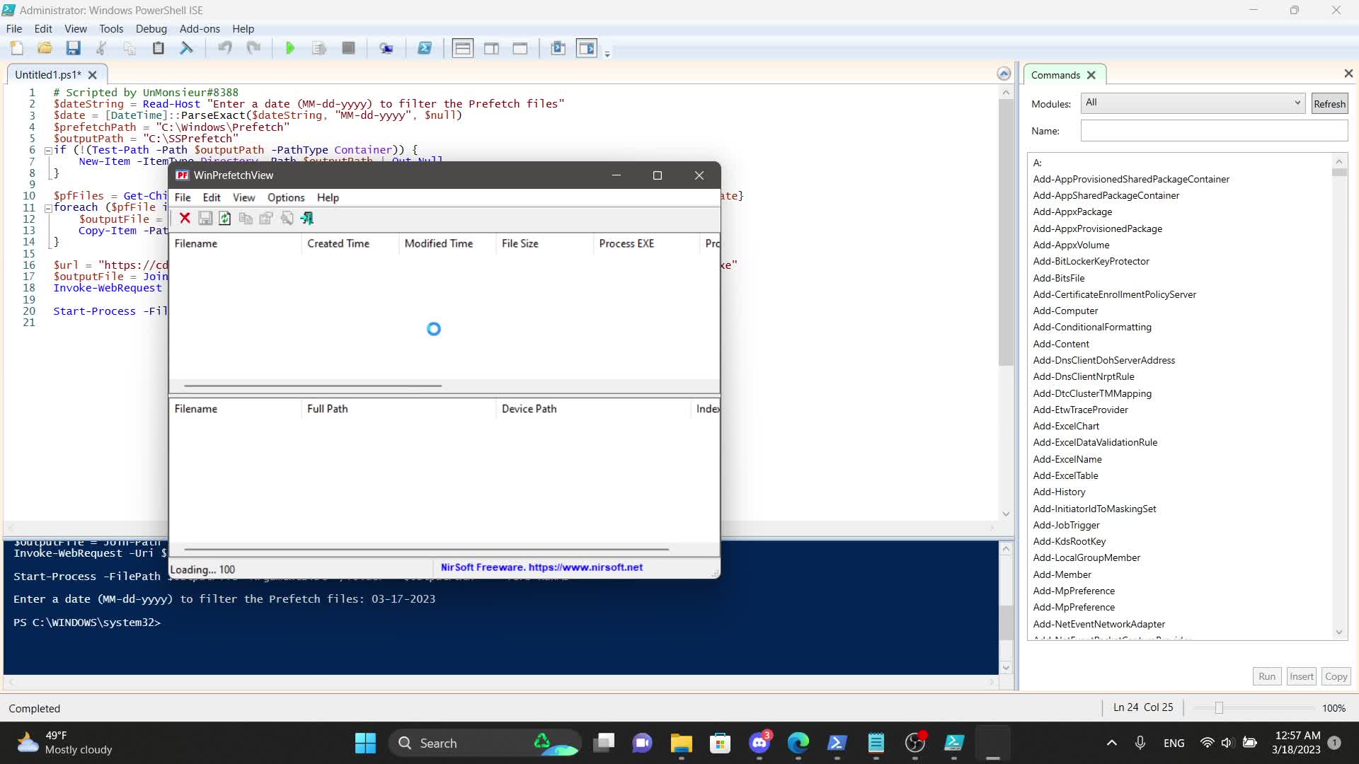Click the zoom slider in status bar
Screen dimensions: 1359x764
pos(1218,708)
